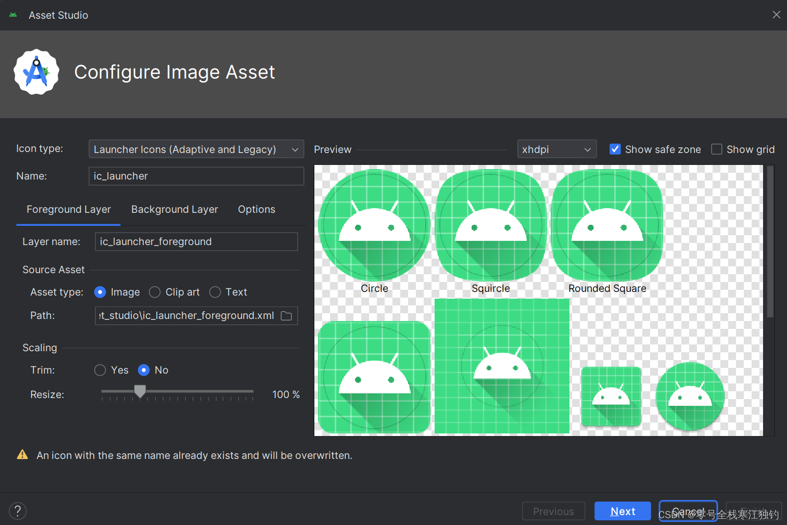
Task: Click the large full-bleed square preview
Action: (502, 366)
